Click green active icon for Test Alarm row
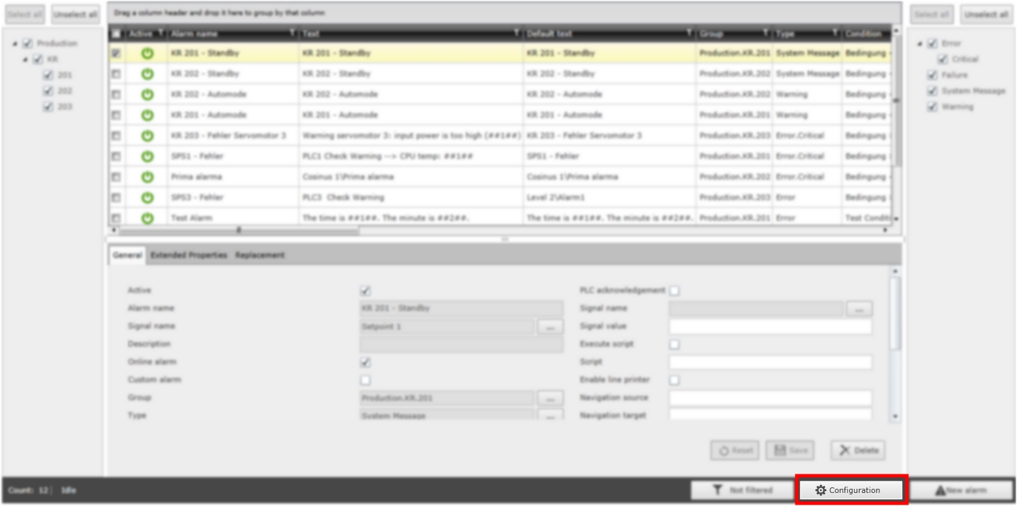Viewport: 1017px width, 506px height. [x=147, y=218]
